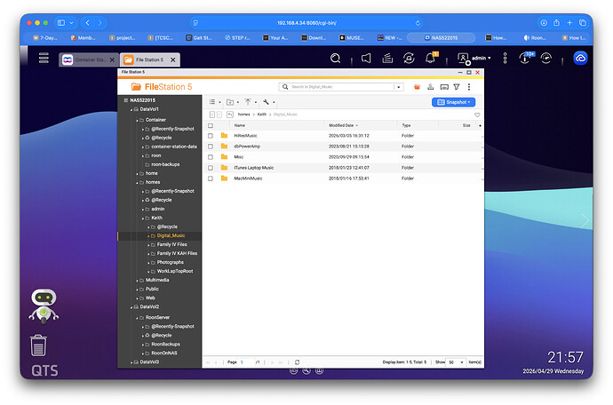This screenshot has height=405, width=613.
Task: Click the QTS desktop search magnifier icon
Action: pos(335,59)
